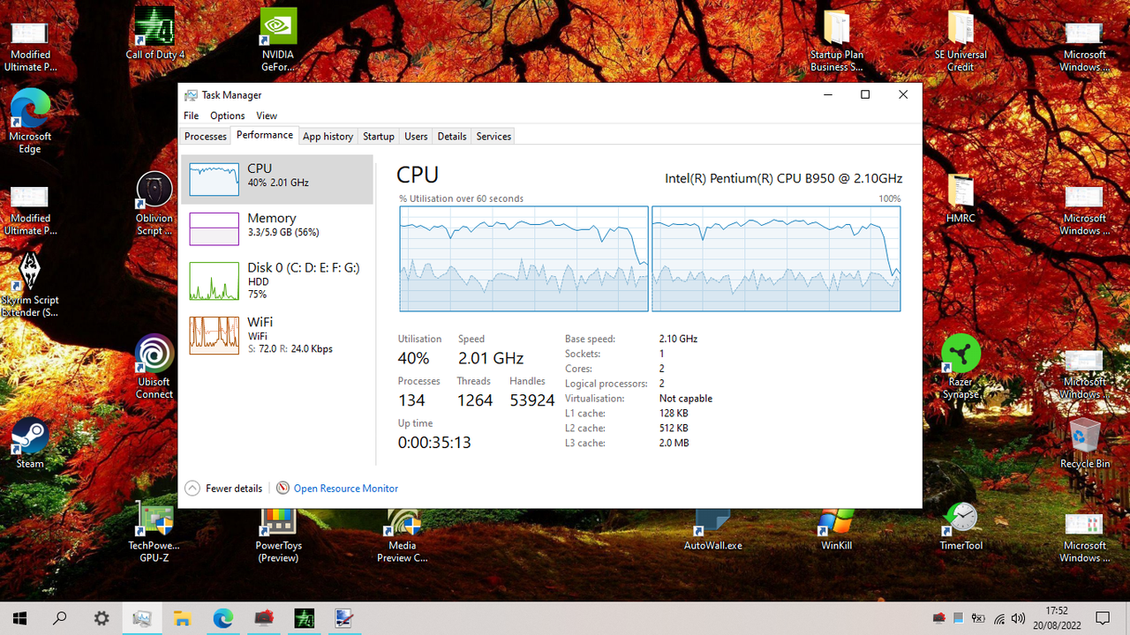
Task: Open the Call of Duty 4 desktop shortcut
Action: 154,34
